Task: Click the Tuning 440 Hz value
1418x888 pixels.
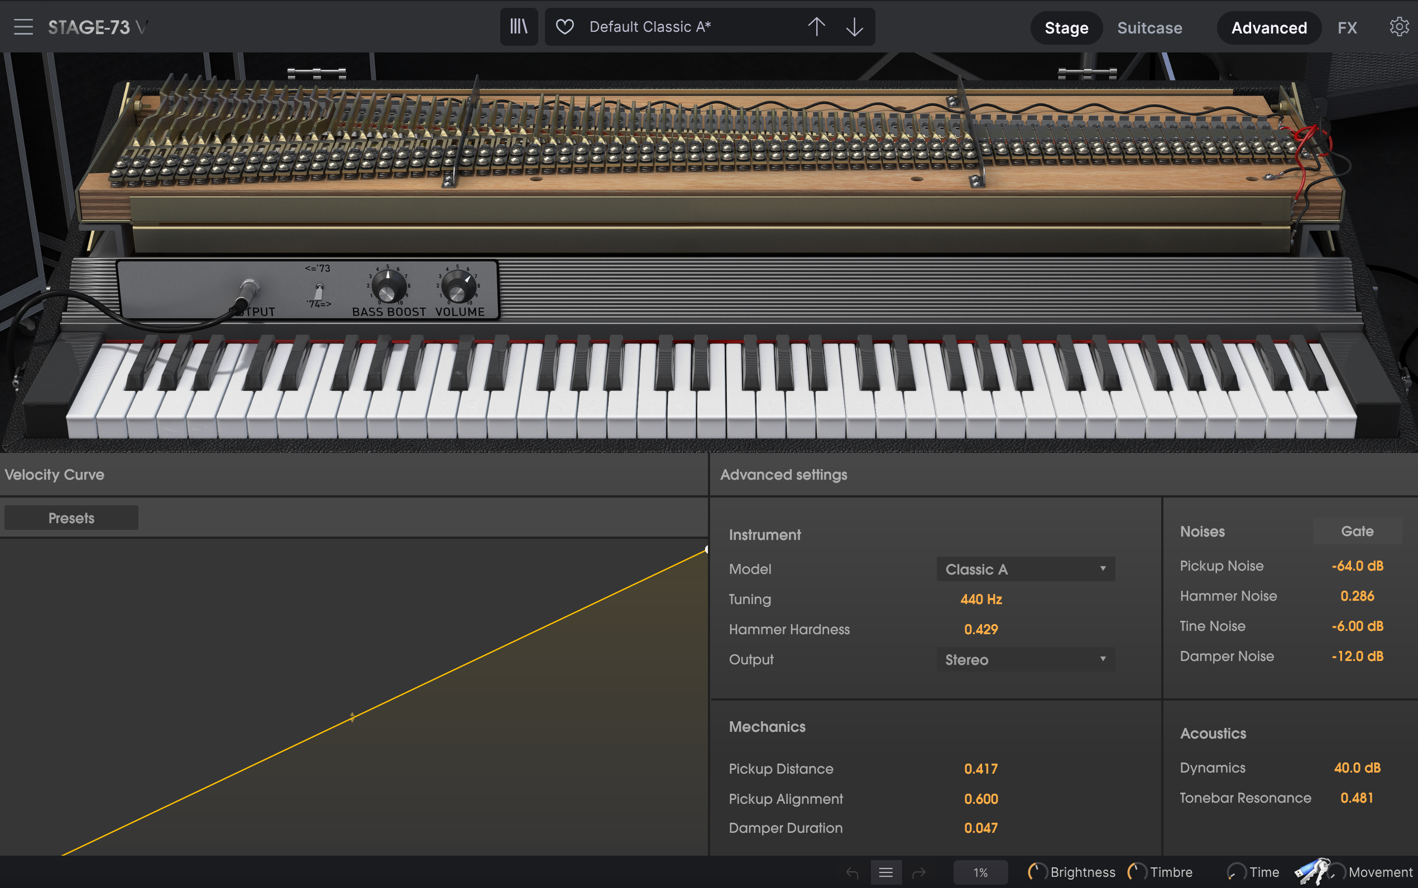Action: pyautogui.click(x=981, y=599)
